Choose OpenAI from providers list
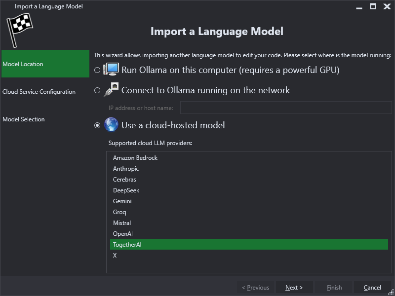 [249, 234]
